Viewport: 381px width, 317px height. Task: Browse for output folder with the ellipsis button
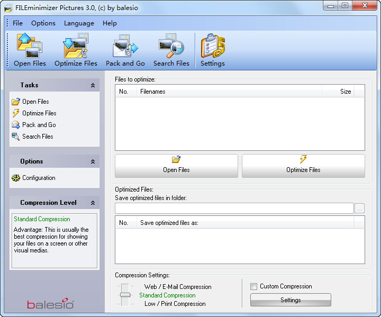coord(359,209)
